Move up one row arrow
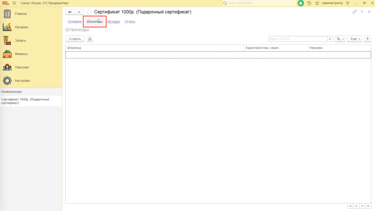The height and width of the screenshot is (211, 375). (x=356, y=206)
